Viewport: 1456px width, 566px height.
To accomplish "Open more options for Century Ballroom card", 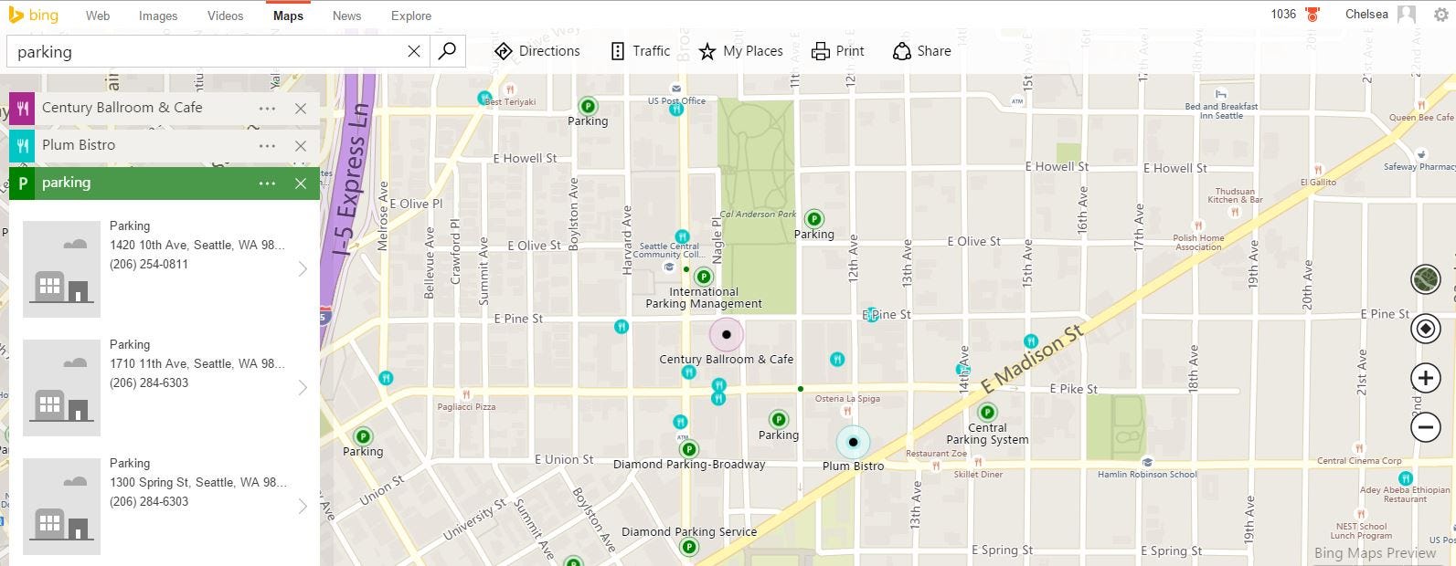I will click(267, 109).
